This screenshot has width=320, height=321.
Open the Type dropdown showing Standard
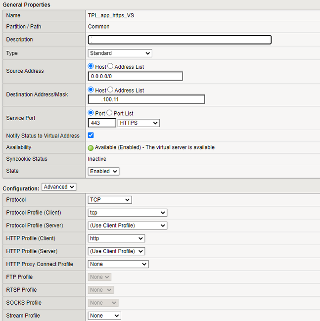pos(120,53)
